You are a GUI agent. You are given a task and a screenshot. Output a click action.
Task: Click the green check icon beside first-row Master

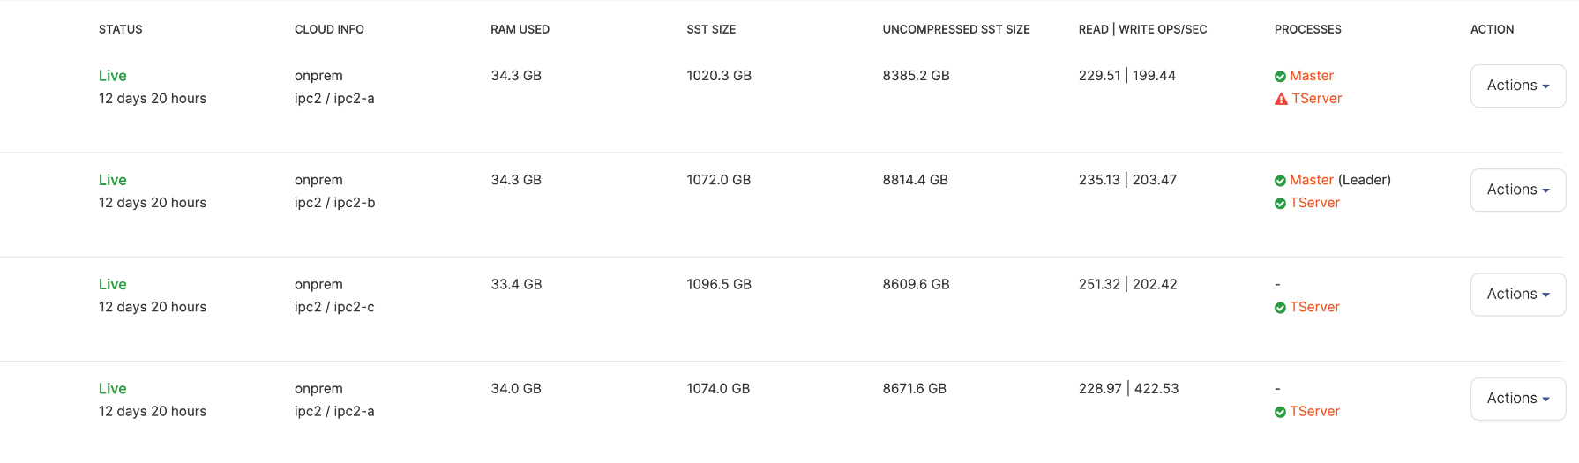(x=1280, y=77)
